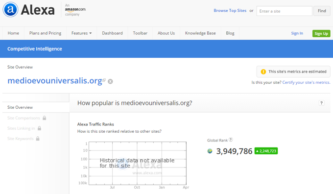
Task: Open the medioevouniversalis.org site link
Action: (x=55, y=81)
